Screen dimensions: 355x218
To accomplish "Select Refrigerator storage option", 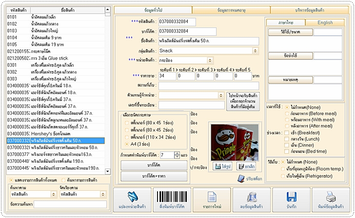I will point(283,176).
